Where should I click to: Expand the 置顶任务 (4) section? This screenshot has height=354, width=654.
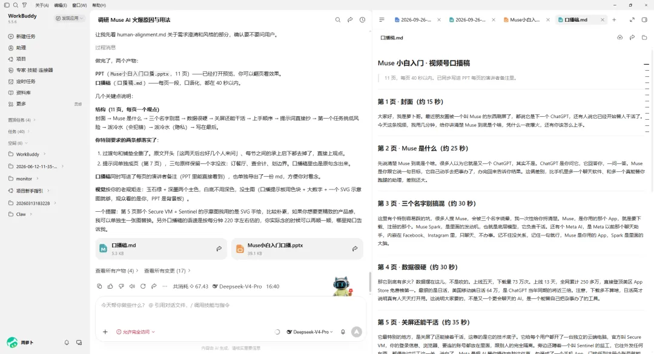(22, 120)
